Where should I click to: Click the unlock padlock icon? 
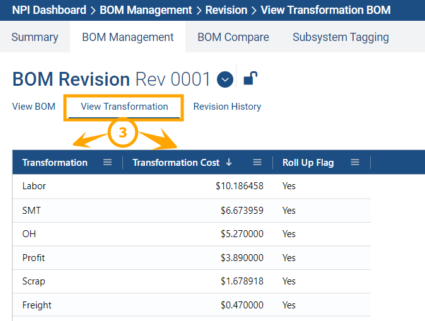(250, 79)
